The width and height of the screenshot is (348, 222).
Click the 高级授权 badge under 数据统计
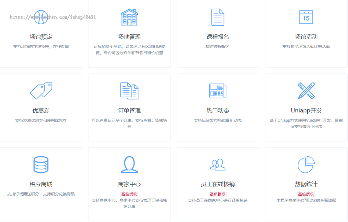pyautogui.click(x=306, y=194)
